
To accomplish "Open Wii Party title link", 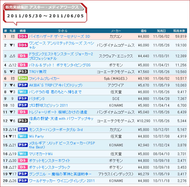I will click(36, 136).
